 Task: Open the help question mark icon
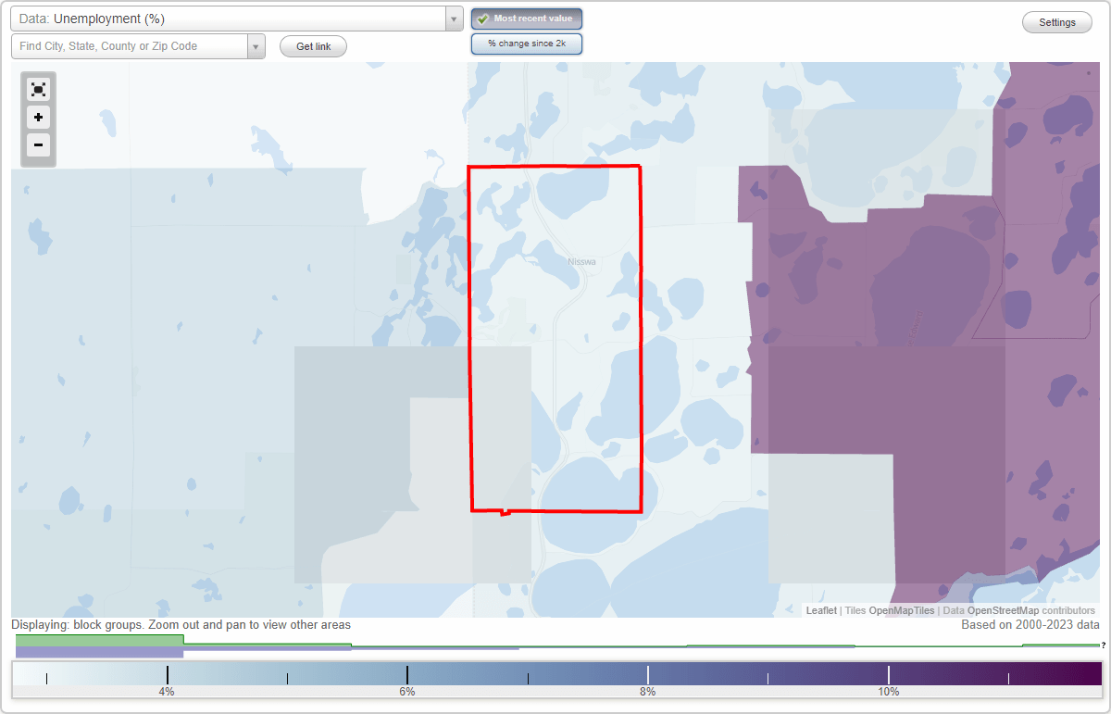1104,646
